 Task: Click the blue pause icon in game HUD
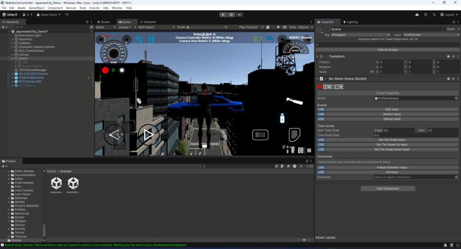(x=151, y=39)
